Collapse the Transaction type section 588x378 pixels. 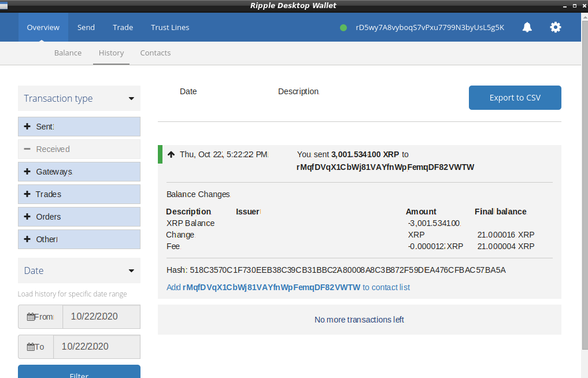(79, 98)
